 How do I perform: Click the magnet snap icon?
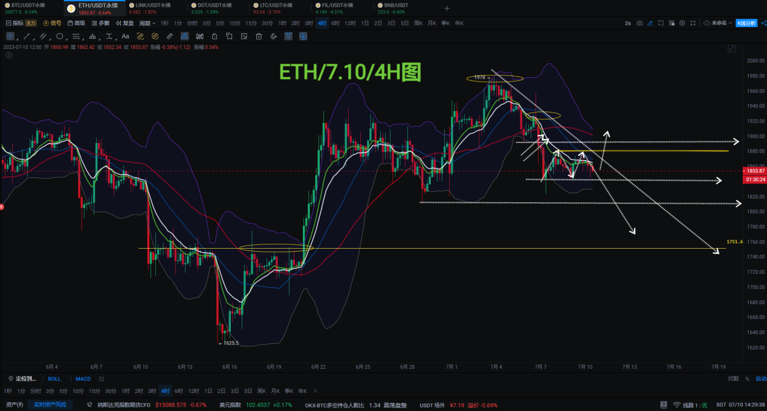[x=274, y=36]
